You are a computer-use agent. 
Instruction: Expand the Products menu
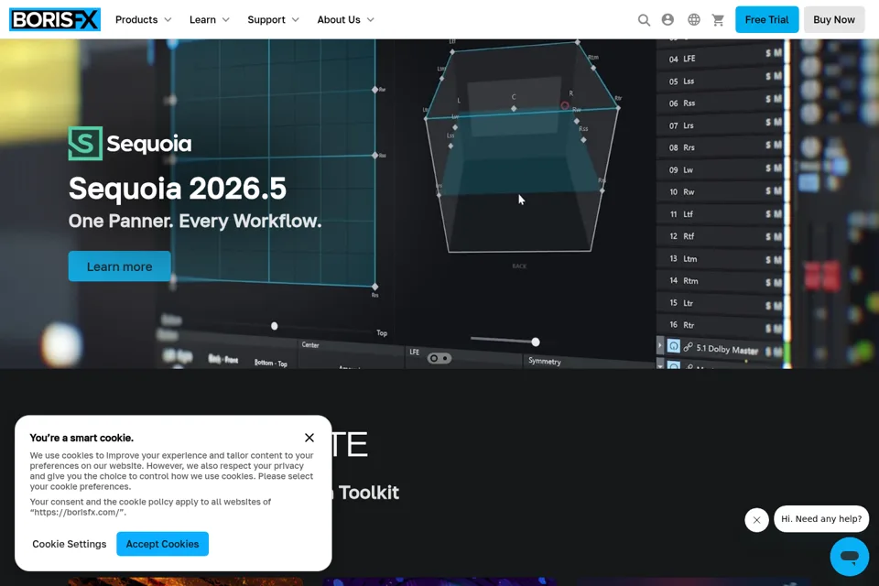tap(144, 19)
